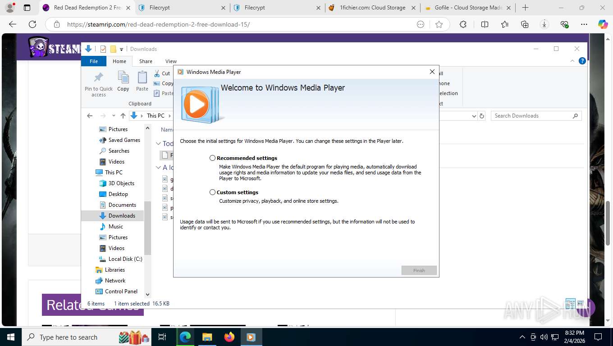
Task: Open Local Disk (C:) in navigation pane
Action: (x=125, y=259)
